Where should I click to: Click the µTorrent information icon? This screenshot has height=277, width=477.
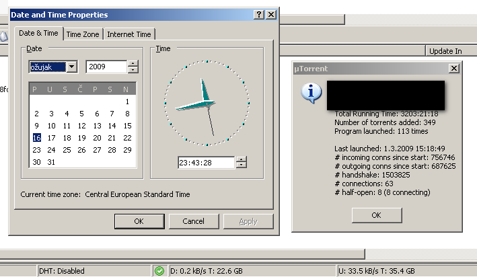pos(311,93)
